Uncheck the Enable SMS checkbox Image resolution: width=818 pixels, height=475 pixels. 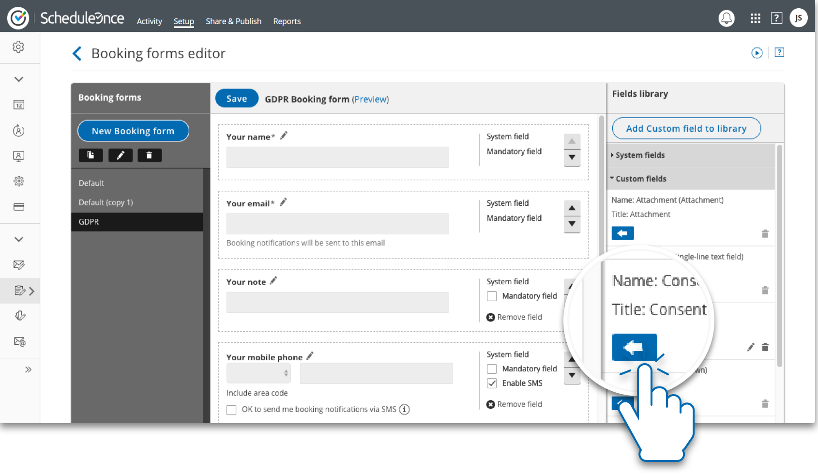pyautogui.click(x=492, y=383)
